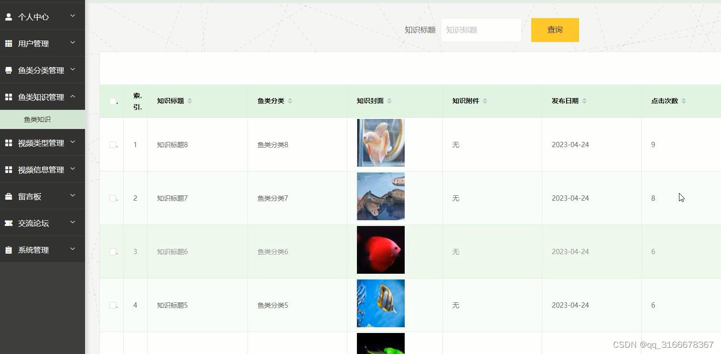Select the 鱼类分类管理 book icon
721x354 pixels.
click(8, 70)
